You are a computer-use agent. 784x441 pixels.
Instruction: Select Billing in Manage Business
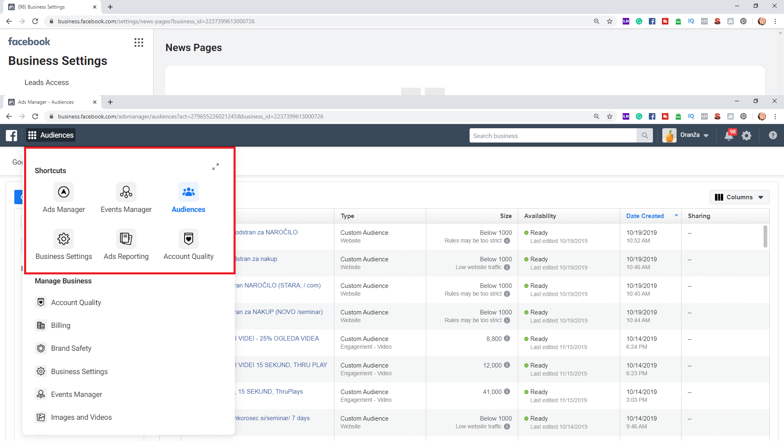pos(60,325)
